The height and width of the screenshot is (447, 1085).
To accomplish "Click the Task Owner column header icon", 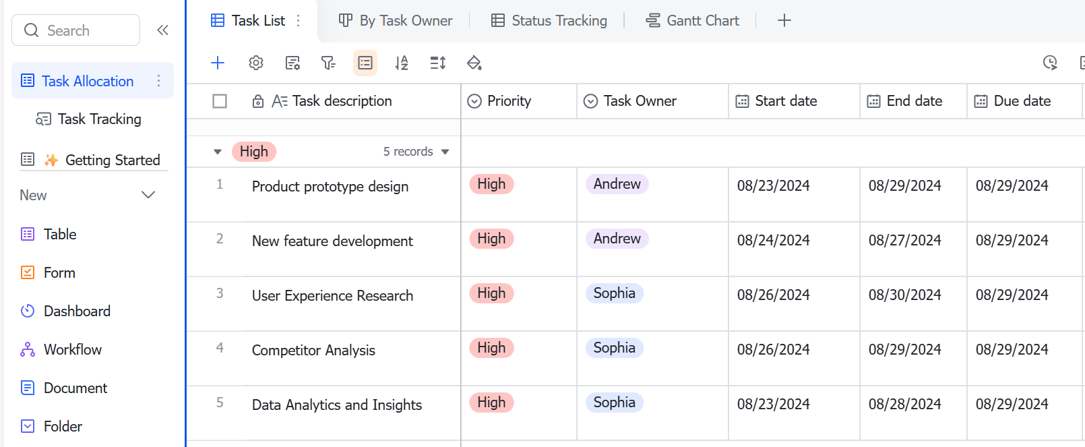I will click(x=591, y=101).
